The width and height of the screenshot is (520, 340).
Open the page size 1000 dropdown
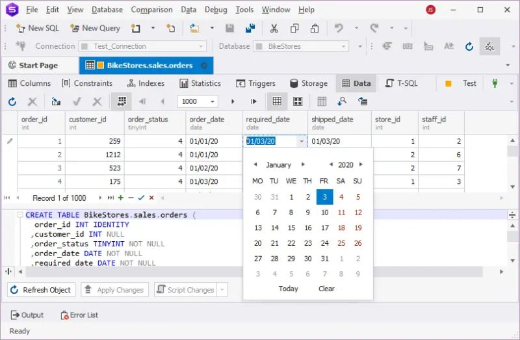pyautogui.click(x=213, y=101)
